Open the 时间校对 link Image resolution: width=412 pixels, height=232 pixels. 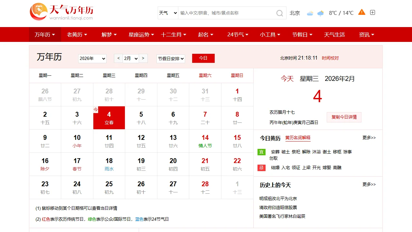(330, 58)
